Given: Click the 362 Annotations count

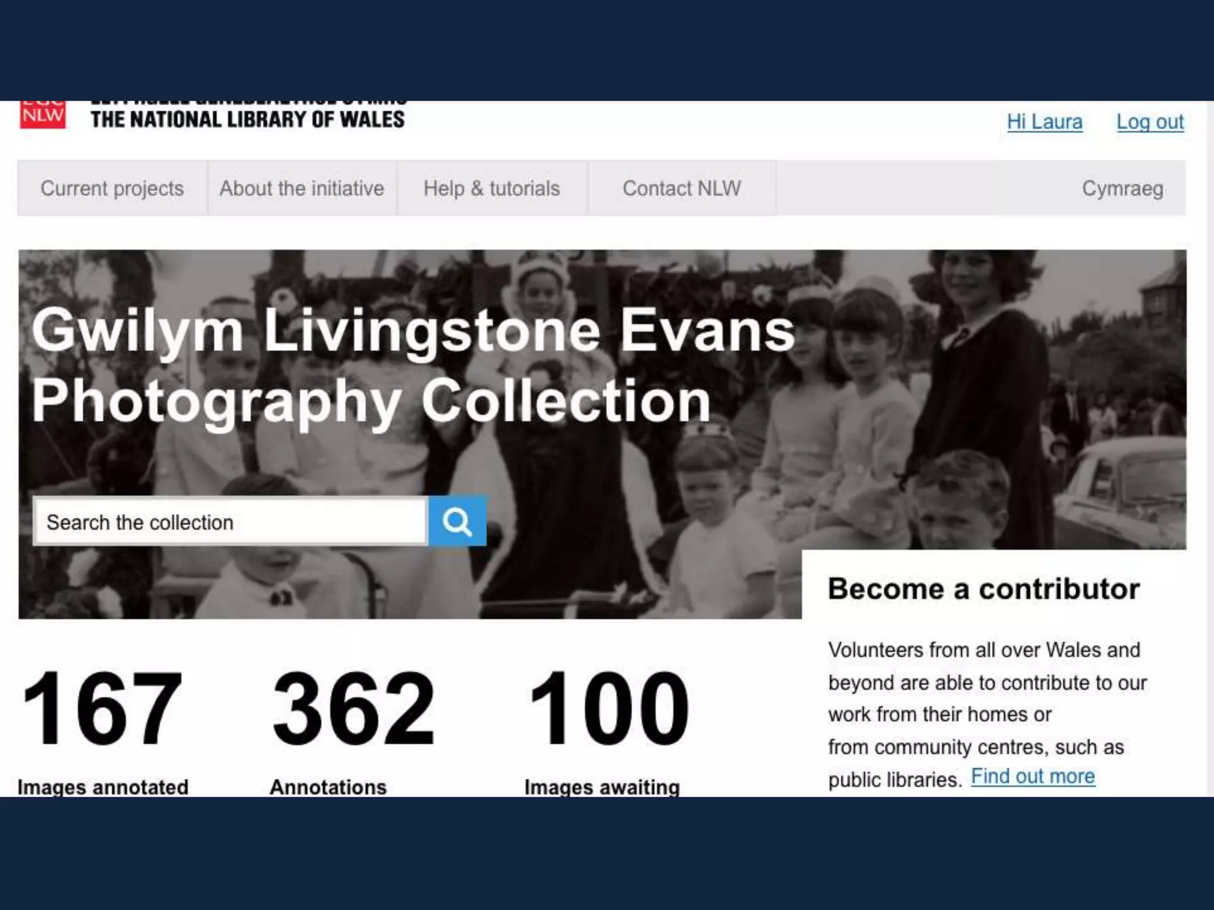Looking at the screenshot, I should click(x=354, y=707).
